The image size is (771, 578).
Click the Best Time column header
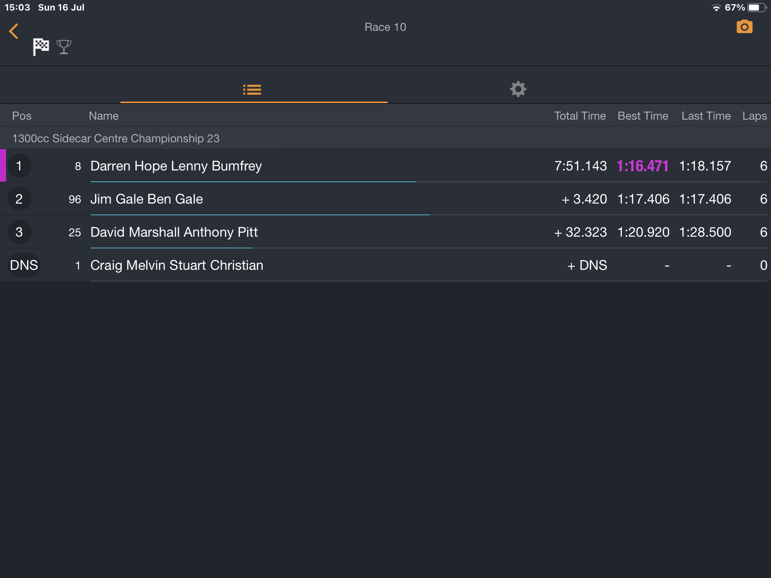643,116
